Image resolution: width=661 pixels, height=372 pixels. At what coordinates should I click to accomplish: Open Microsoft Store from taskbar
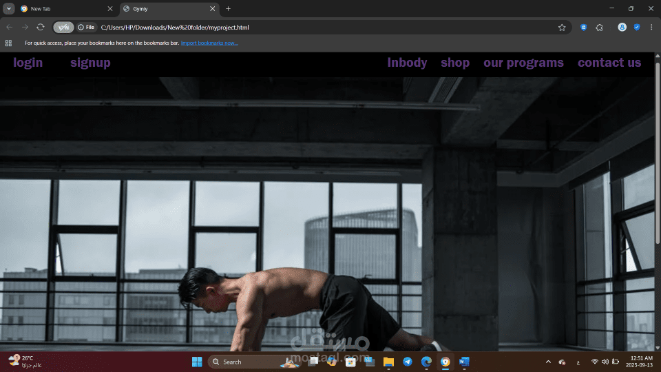(x=350, y=362)
